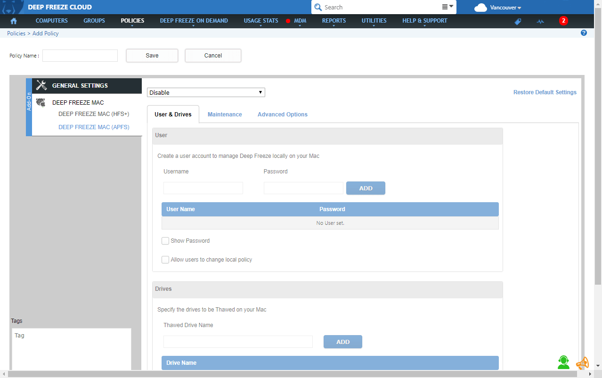Open the orange announcements megaphone icon
Screen dimensions: 602x378
coord(583,363)
